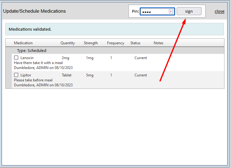Click the 'Dumbledore, ADMIN on 08/10/2023' line under Lanoxin

point(43,68)
